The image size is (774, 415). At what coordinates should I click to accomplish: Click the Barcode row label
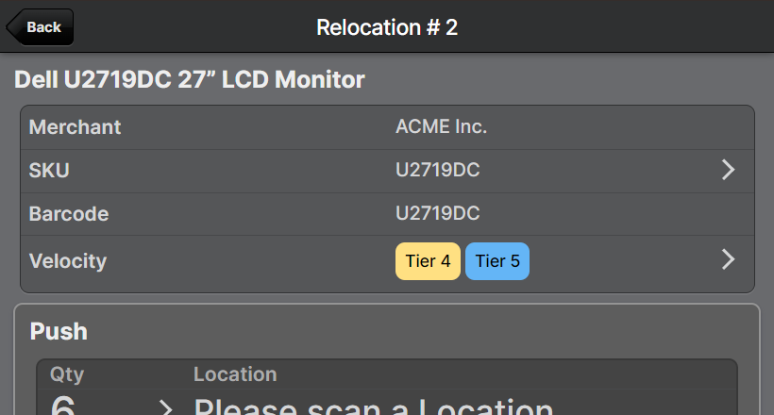click(x=69, y=214)
